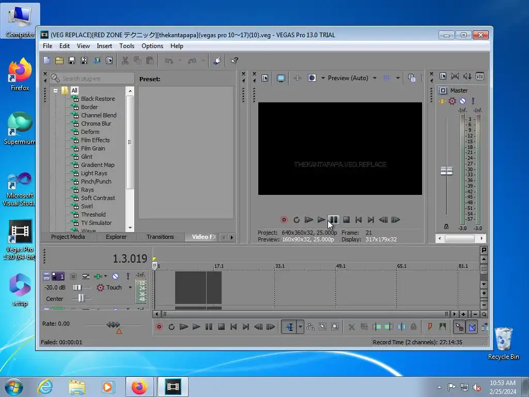The height and width of the screenshot is (397, 529).
Task: Open the Touch automation mode dropdown
Action: pyautogui.click(x=130, y=287)
